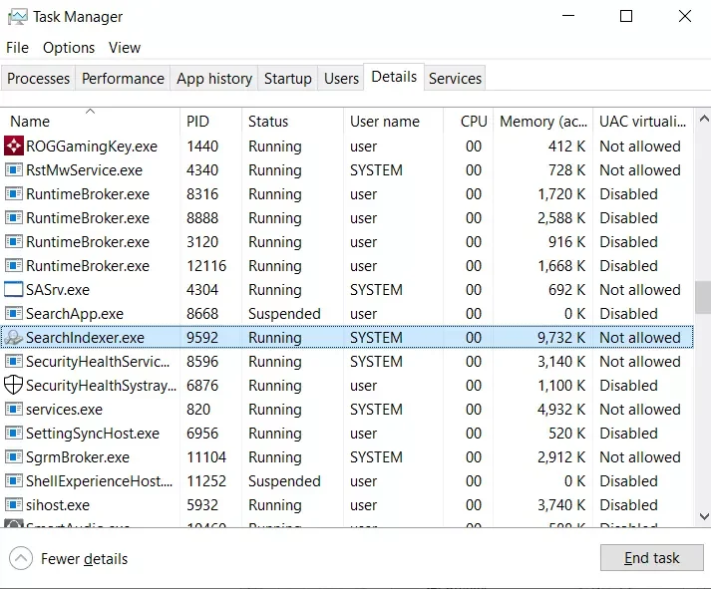Select the sihost.exe row name
Screen dimensions: 711x589
point(58,504)
